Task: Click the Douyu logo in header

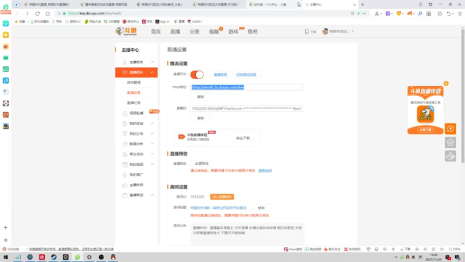Action: pyautogui.click(x=126, y=31)
